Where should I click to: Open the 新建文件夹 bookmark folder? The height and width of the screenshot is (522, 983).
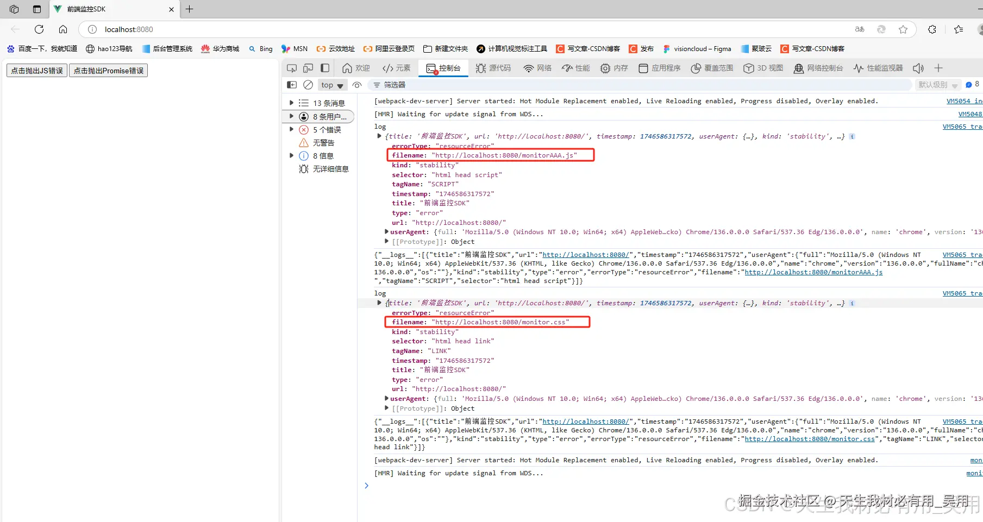click(446, 49)
